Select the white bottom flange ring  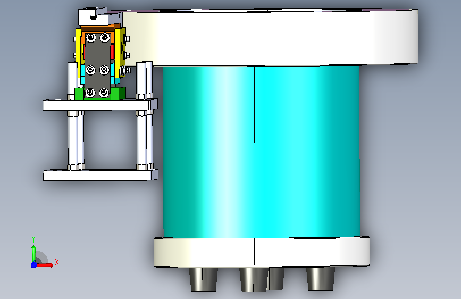pos(262,252)
